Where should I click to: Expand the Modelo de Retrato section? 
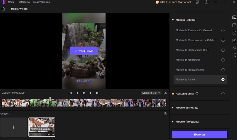click(173, 108)
